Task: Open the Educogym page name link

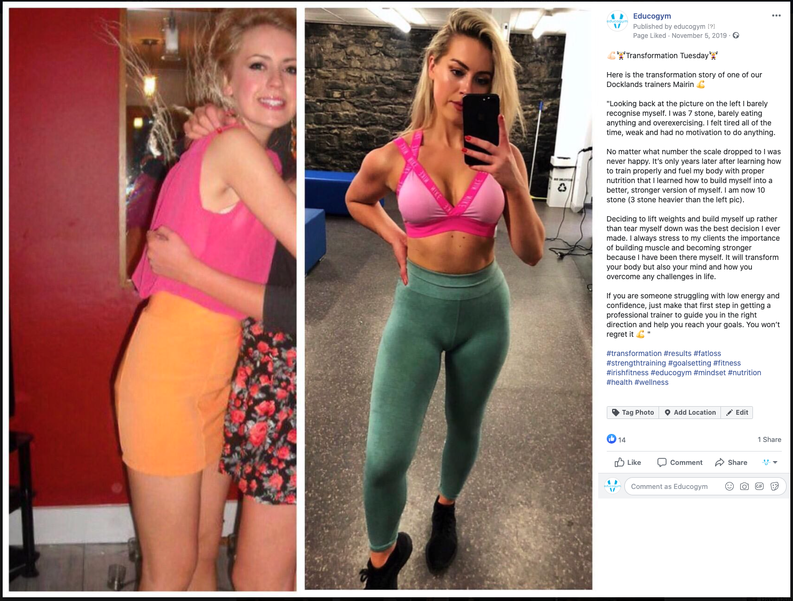Action: (652, 16)
